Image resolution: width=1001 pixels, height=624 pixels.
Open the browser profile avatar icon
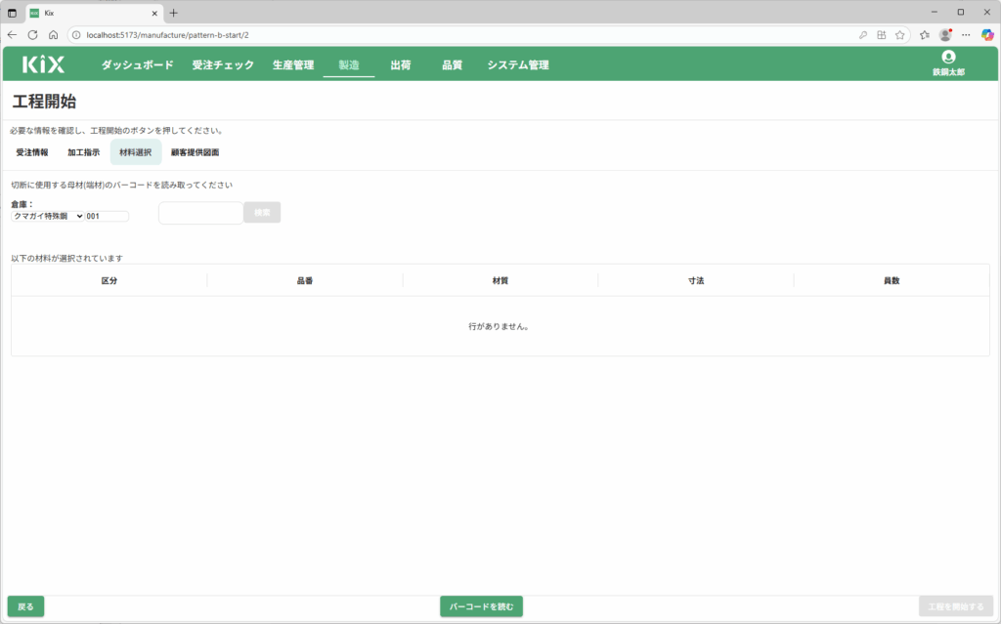(945, 35)
